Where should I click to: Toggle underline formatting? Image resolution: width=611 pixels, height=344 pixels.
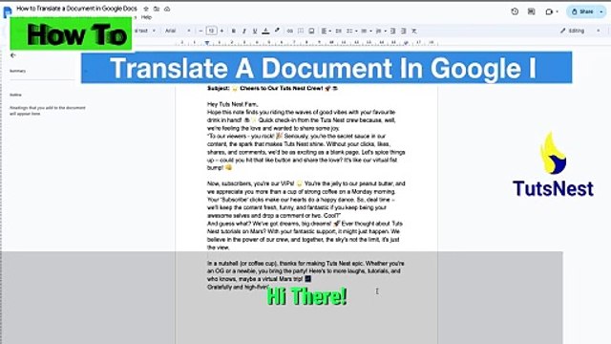click(255, 31)
